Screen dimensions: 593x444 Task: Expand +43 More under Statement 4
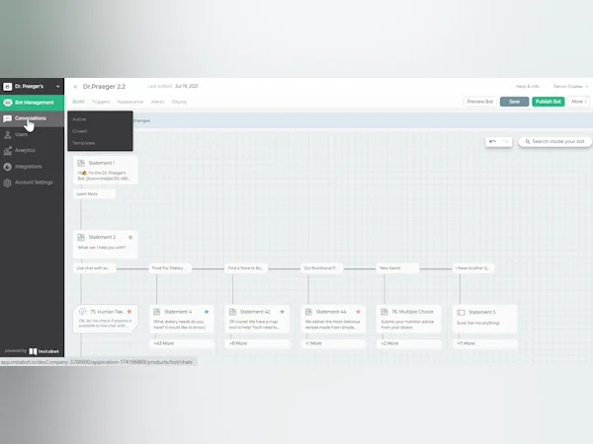coord(162,343)
